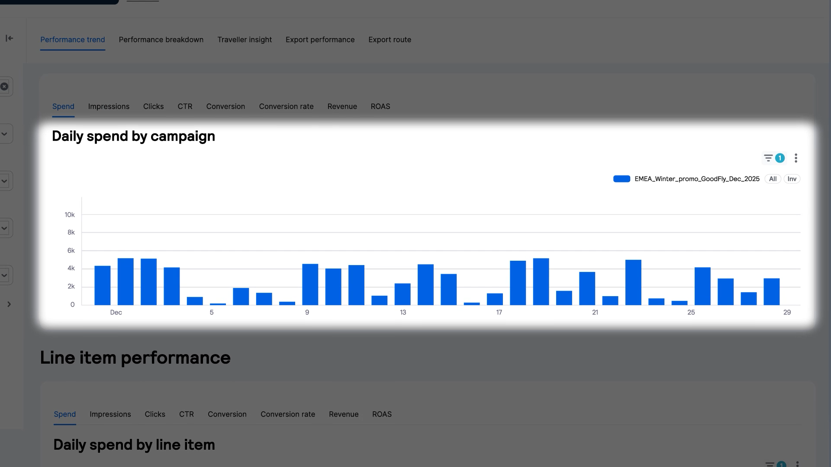The width and height of the screenshot is (831, 467).
Task: Switch to the Performance breakdown tab
Action: click(161, 40)
